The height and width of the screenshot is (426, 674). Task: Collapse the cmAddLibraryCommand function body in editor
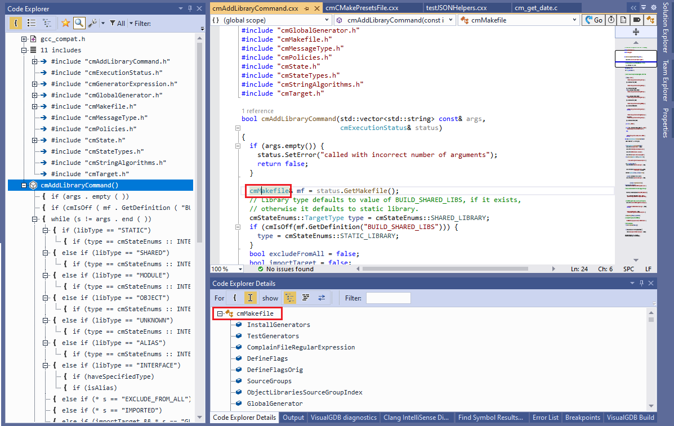click(238, 128)
